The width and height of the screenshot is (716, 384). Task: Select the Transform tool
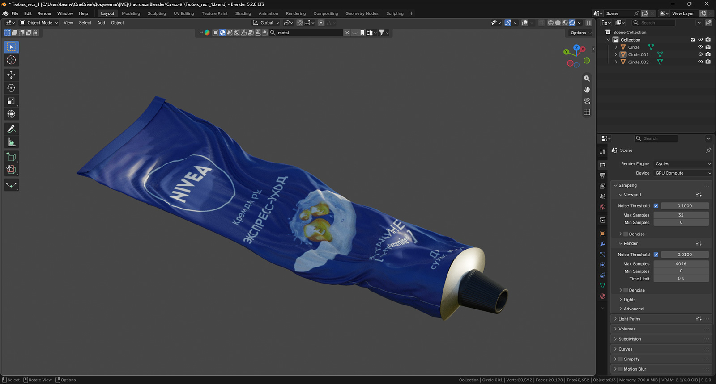tap(11, 114)
